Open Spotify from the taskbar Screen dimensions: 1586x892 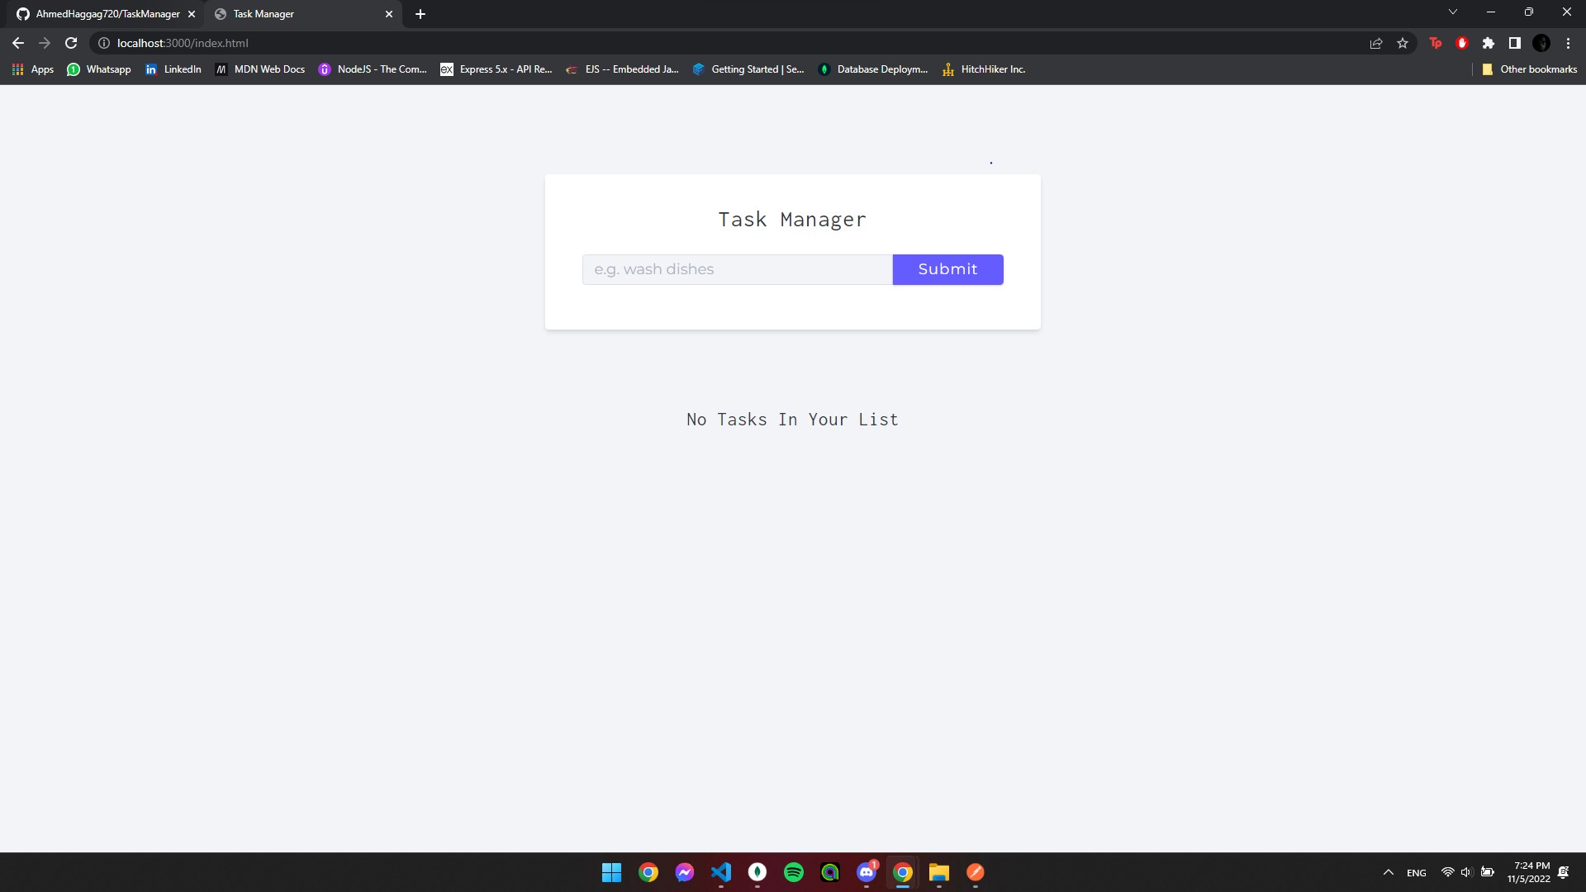point(794,872)
